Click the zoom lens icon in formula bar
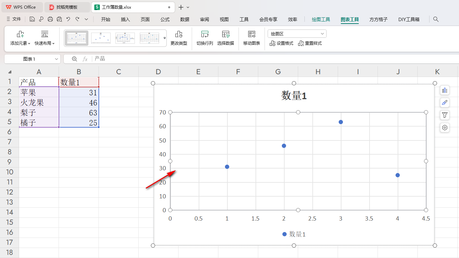The width and height of the screenshot is (459, 258). pyautogui.click(x=75, y=59)
